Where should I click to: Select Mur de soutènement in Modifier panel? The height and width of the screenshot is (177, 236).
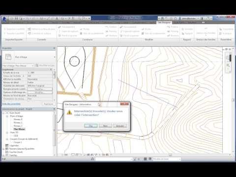pos(153,33)
